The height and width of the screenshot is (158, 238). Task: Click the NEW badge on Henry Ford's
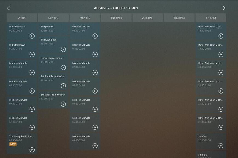(13, 144)
